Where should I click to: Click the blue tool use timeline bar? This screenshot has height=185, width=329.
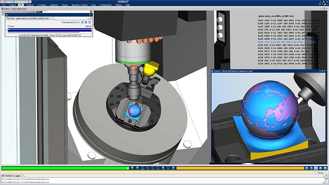[x=49, y=30]
